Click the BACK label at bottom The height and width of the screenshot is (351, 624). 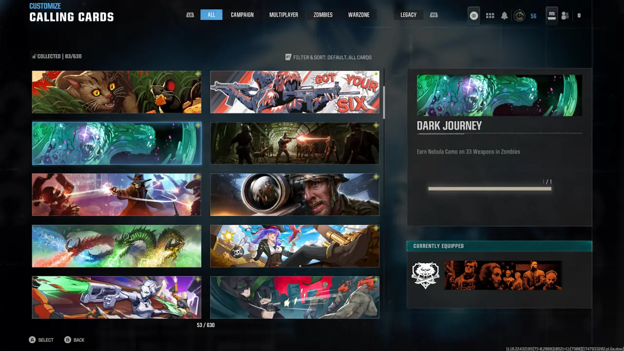[x=79, y=340]
